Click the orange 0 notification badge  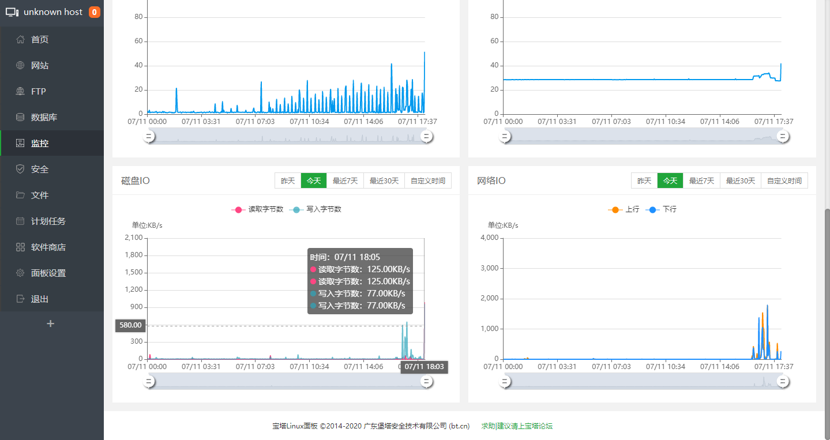click(95, 12)
